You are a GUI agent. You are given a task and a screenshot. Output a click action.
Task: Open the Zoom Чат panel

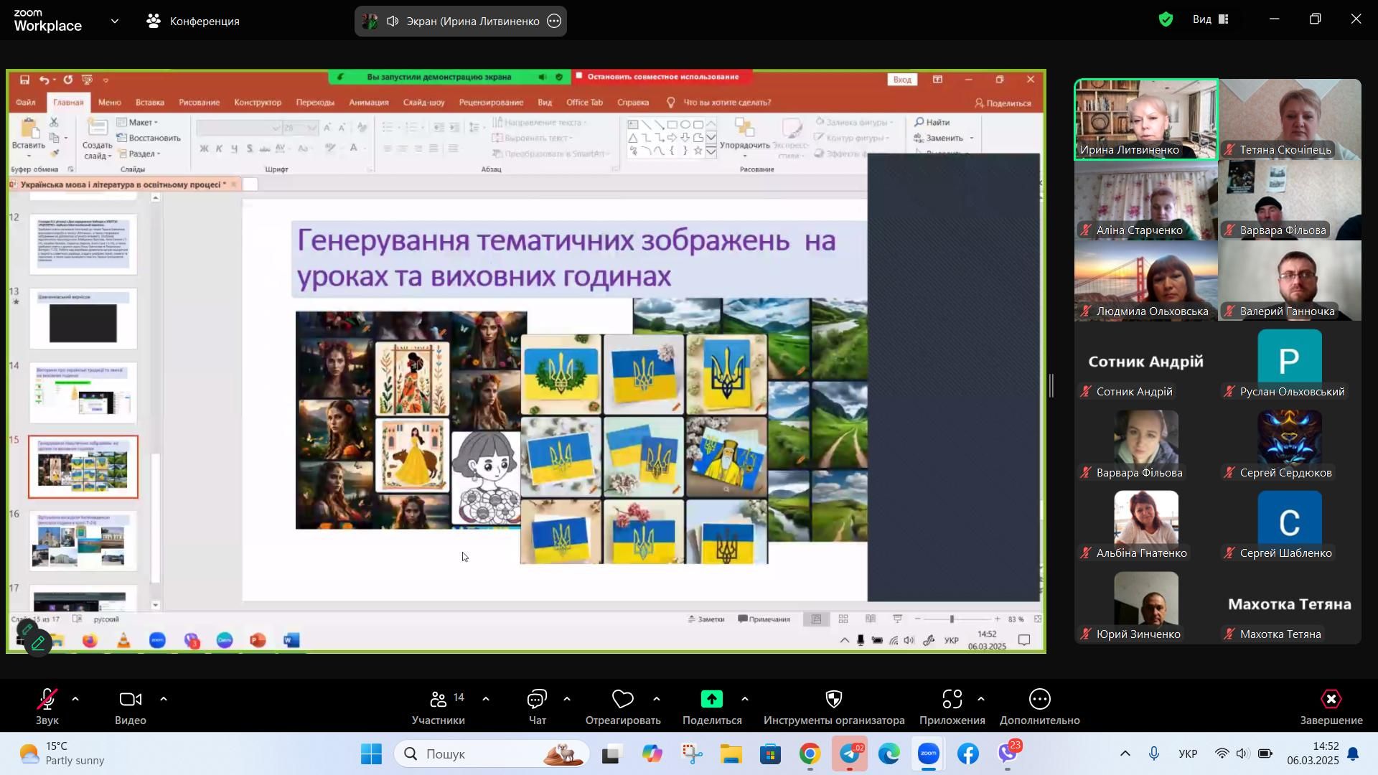[537, 707]
